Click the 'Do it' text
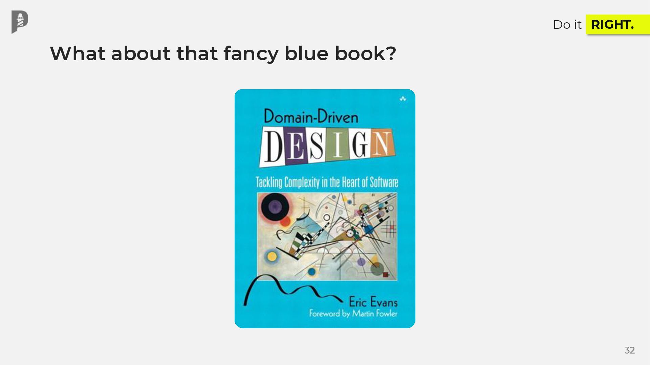The width and height of the screenshot is (650, 365). [x=567, y=25]
